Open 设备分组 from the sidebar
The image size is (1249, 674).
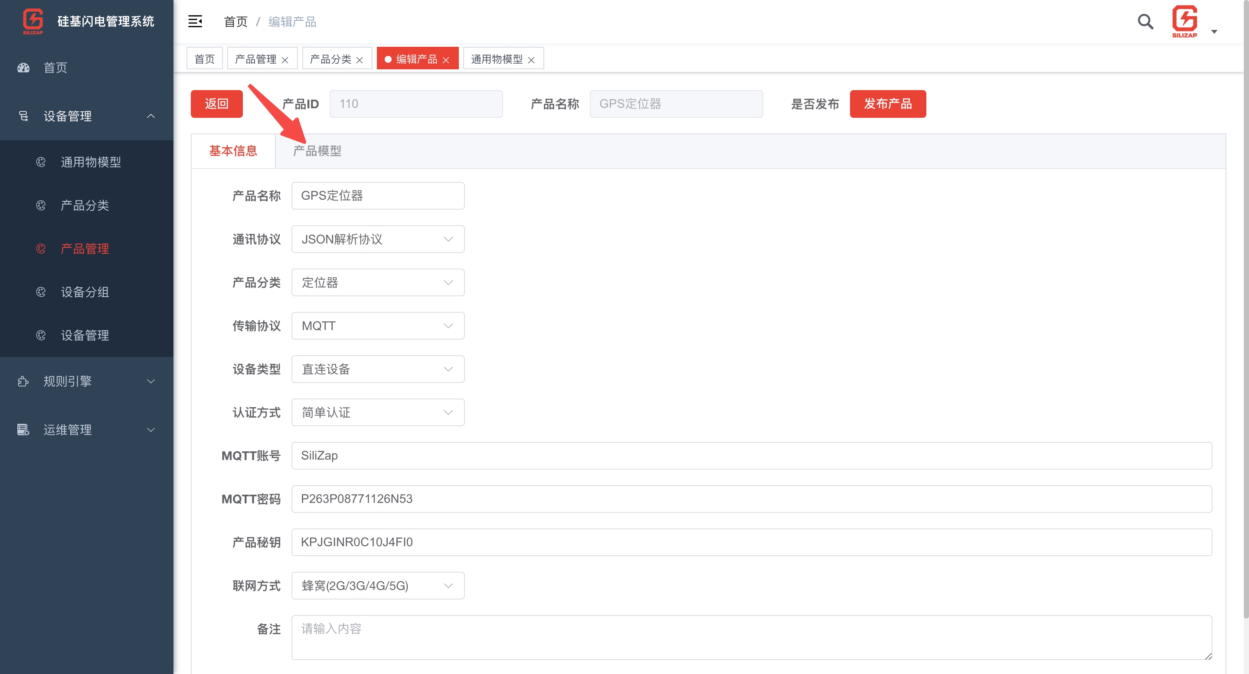(x=85, y=292)
